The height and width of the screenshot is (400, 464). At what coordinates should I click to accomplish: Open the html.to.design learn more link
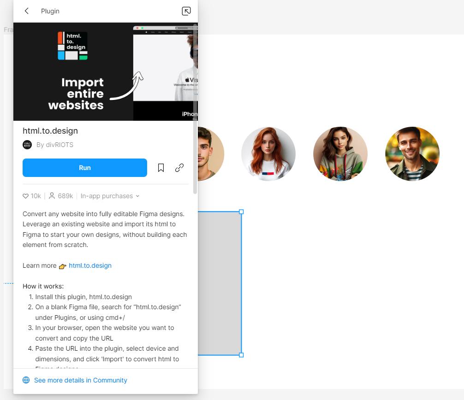[x=90, y=265]
